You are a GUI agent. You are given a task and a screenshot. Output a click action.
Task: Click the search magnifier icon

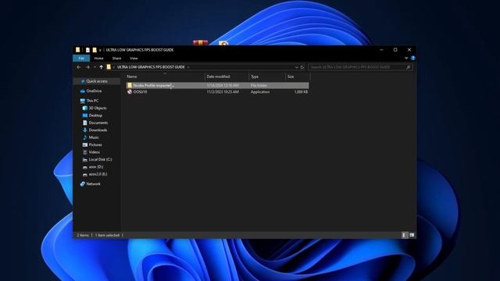coord(408,67)
